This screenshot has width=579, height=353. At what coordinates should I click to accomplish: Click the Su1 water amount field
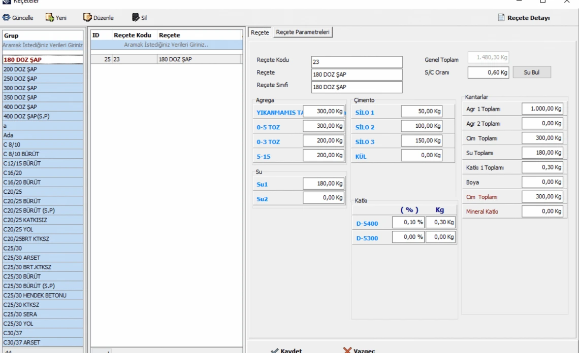click(x=324, y=184)
